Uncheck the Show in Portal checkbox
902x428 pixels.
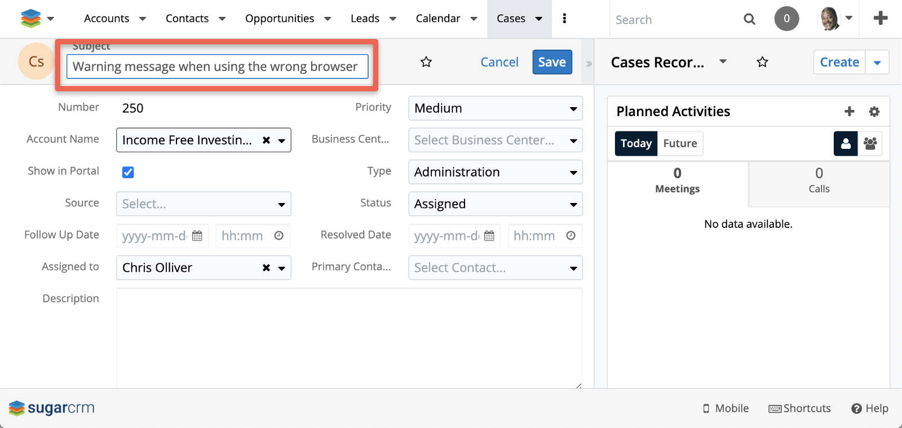(x=128, y=172)
